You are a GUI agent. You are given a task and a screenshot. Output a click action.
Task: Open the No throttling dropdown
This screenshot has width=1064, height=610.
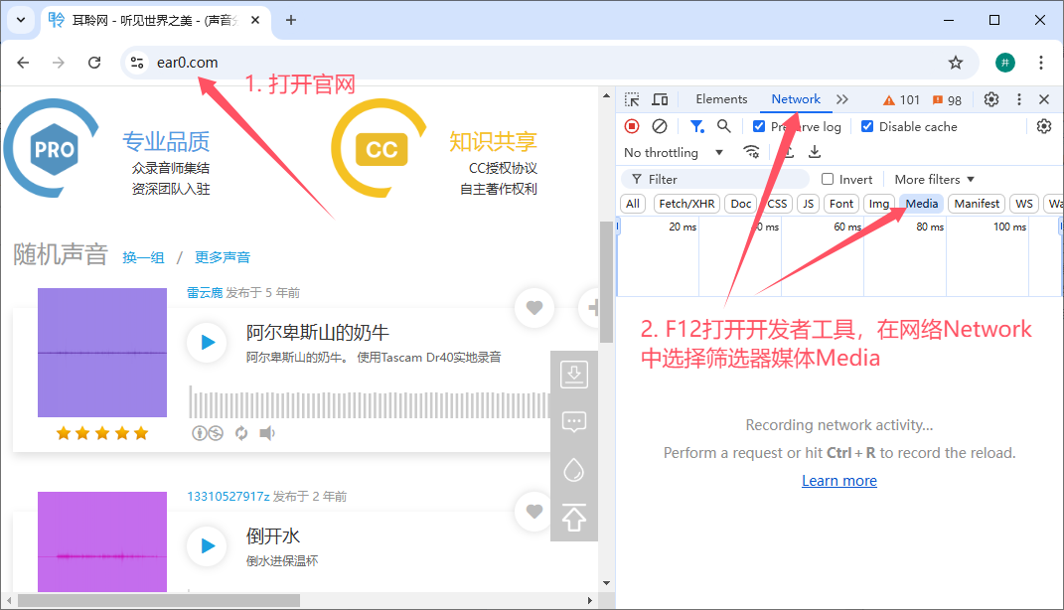coord(674,152)
